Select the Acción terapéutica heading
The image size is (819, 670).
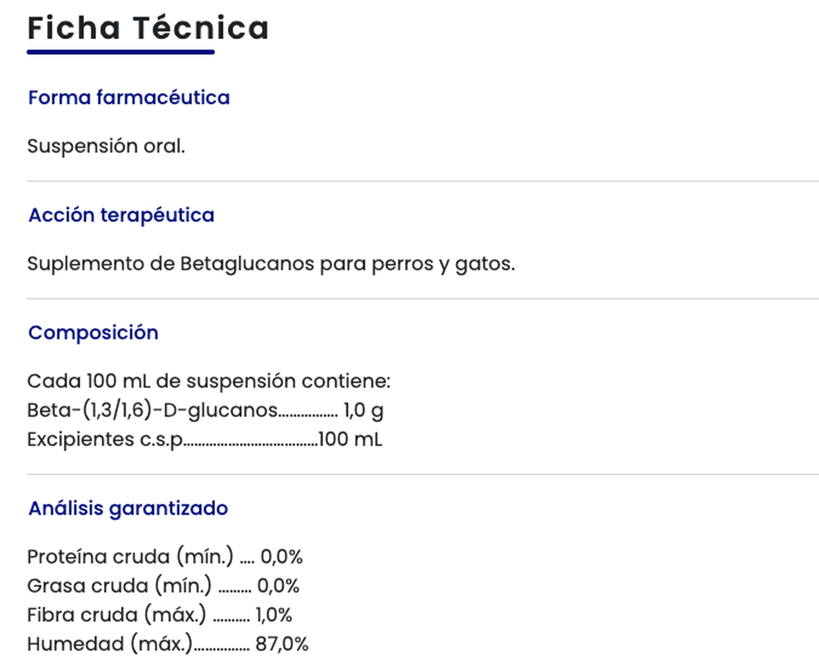click(x=121, y=215)
